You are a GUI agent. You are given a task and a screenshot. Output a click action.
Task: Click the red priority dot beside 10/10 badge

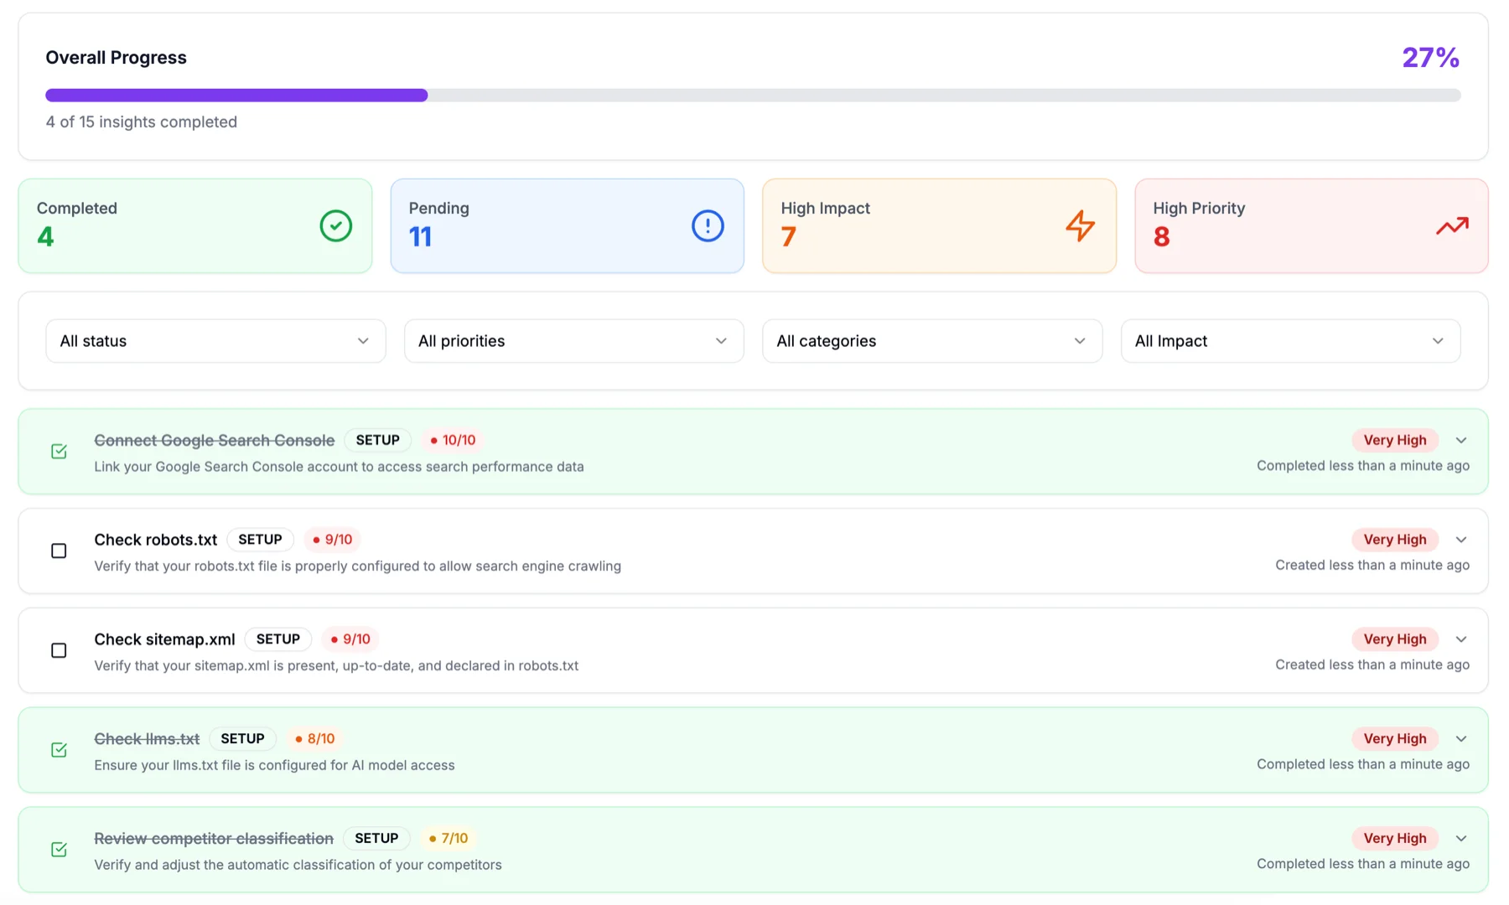click(x=433, y=439)
